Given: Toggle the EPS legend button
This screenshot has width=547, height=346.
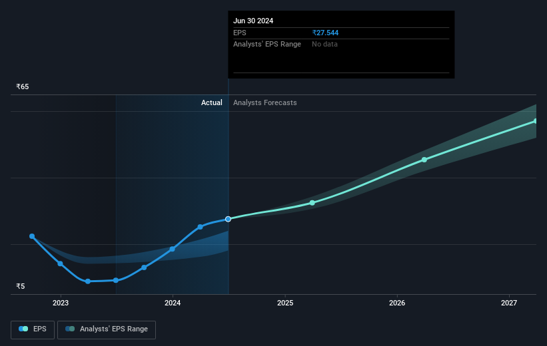Looking at the screenshot, I should (x=33, y=329).
